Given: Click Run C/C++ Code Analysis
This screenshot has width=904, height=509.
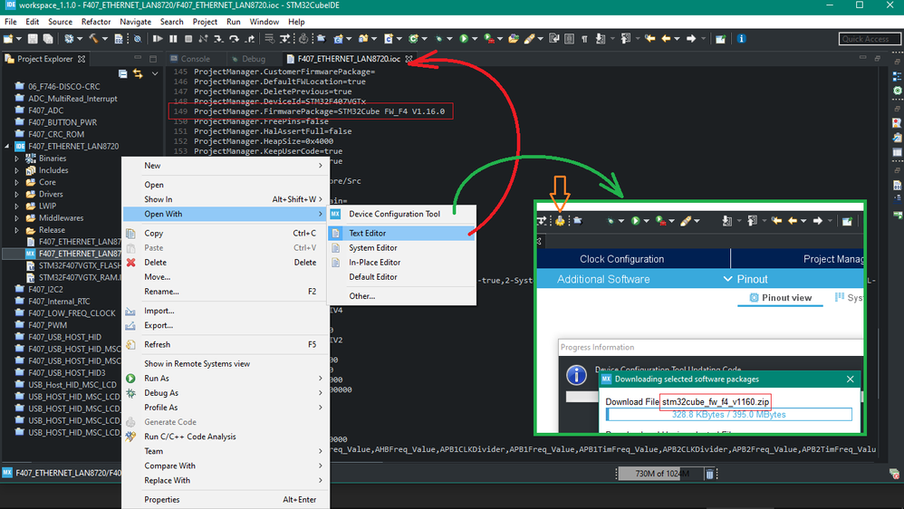Looking at the screenshot, I should tap(226, 437).
